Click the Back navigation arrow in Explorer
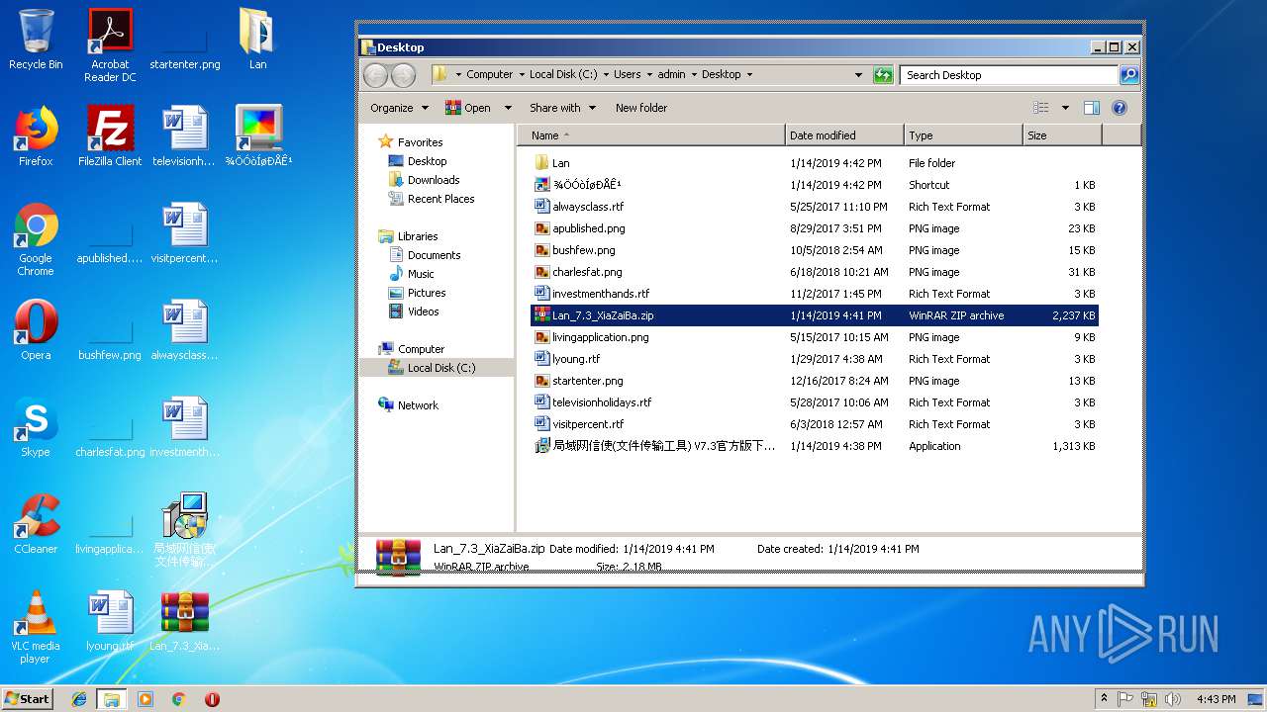 (375, 75)
